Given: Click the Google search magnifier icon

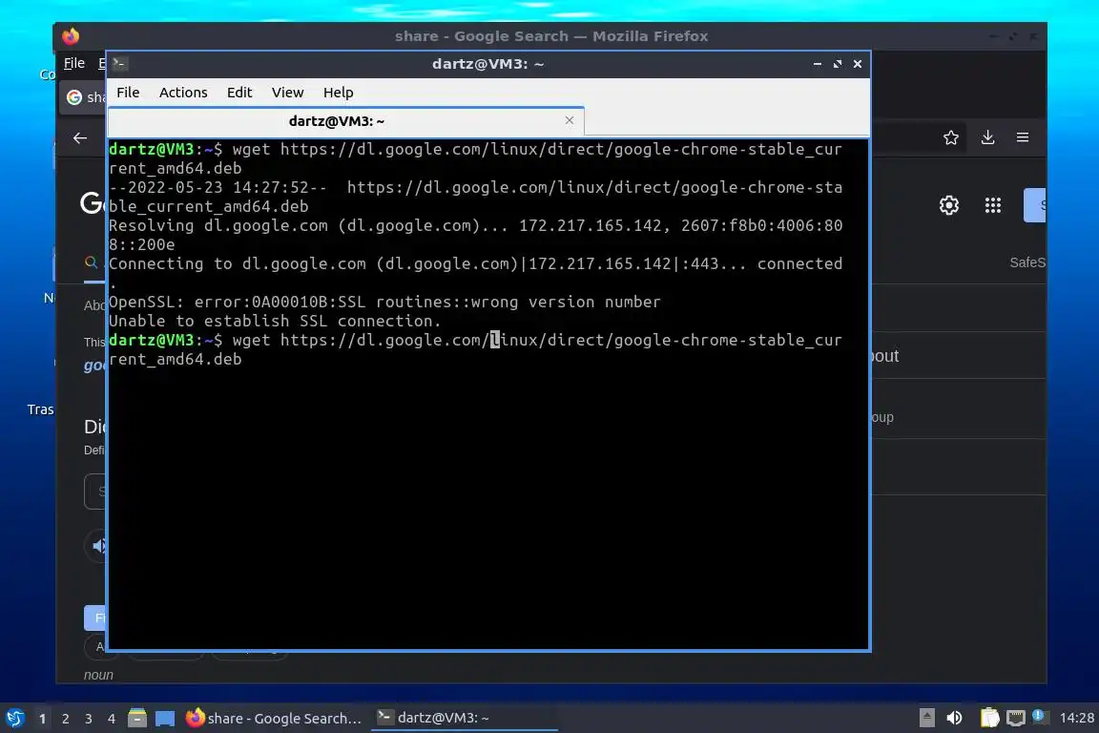Looking at the screenshot, I should pos(92,262).
